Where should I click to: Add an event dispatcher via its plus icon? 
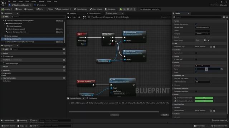click(x=64, y=78)
